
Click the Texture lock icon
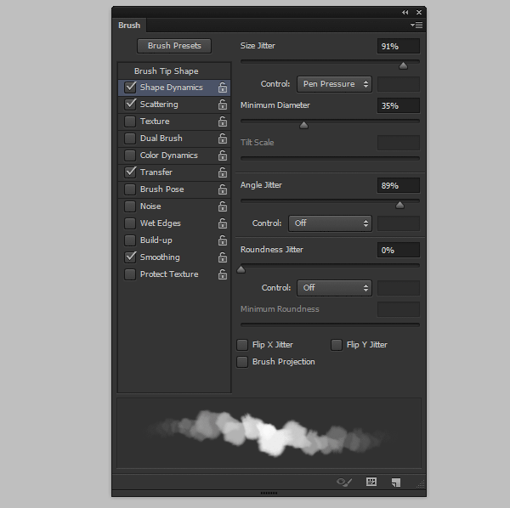[223, 121]
